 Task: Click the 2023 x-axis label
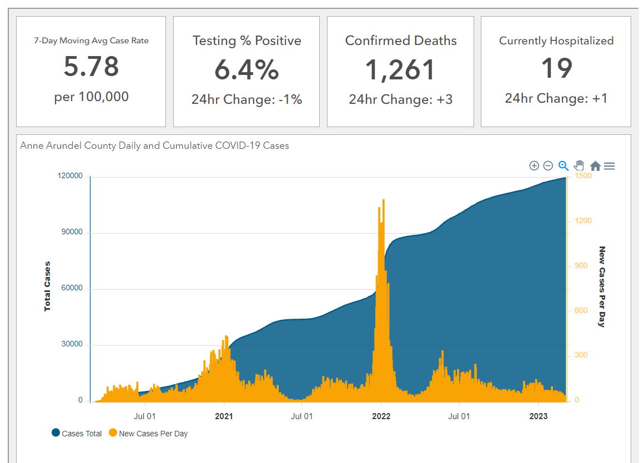538,416
